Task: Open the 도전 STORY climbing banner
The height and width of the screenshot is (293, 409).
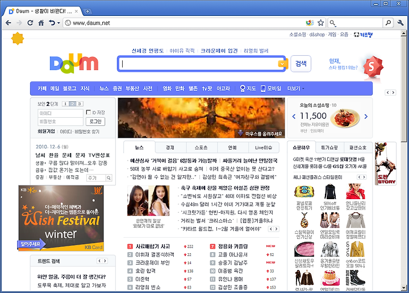Action: [386, 164]
